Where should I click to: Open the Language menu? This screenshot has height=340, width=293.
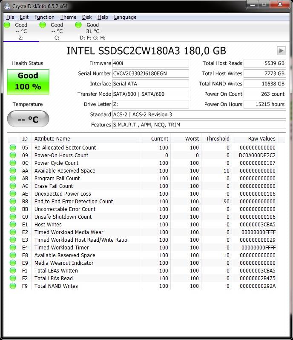tap(125, 17)
